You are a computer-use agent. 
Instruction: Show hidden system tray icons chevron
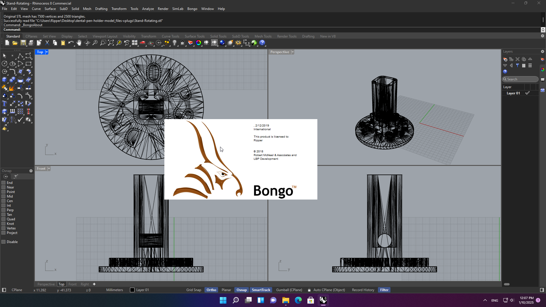pyautogui.click(x=485, y=300)
